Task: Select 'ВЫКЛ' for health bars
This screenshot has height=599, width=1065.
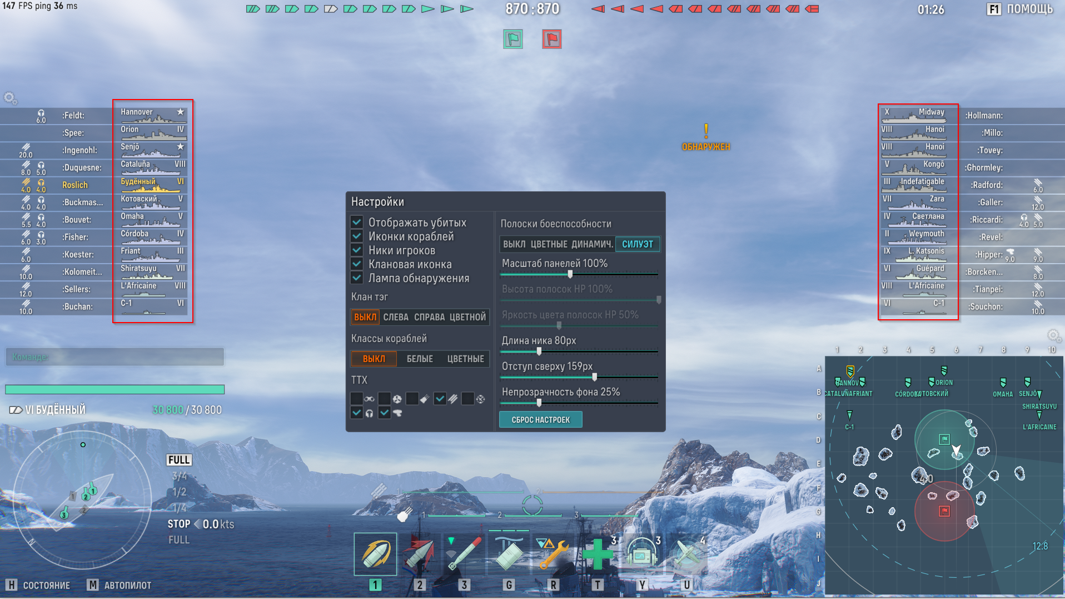Action: (514, 244)
